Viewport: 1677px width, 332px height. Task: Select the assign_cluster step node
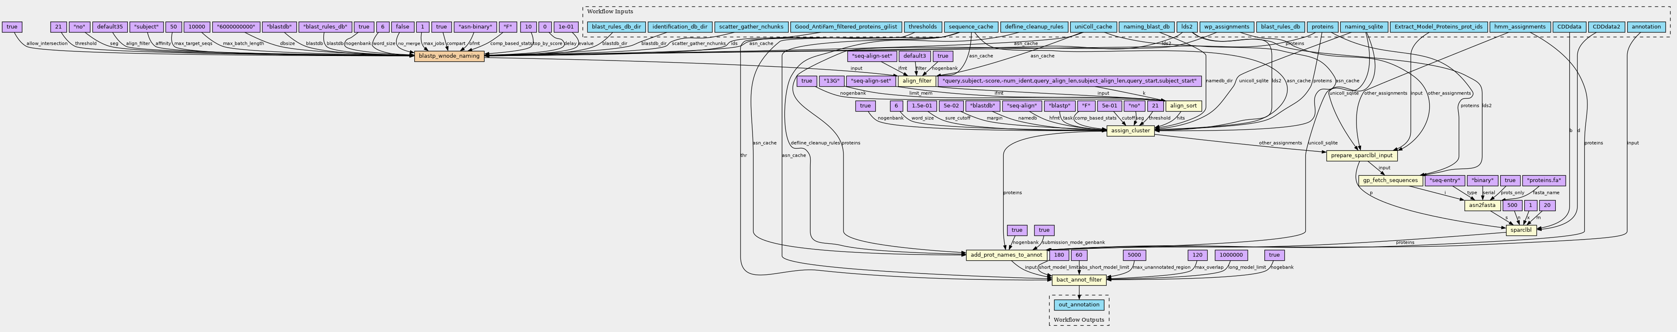(x=1130, y=131)
